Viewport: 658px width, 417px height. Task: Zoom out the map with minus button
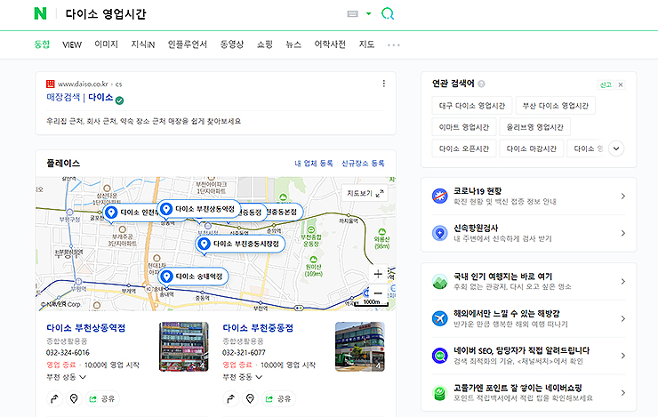pos(378,293)
